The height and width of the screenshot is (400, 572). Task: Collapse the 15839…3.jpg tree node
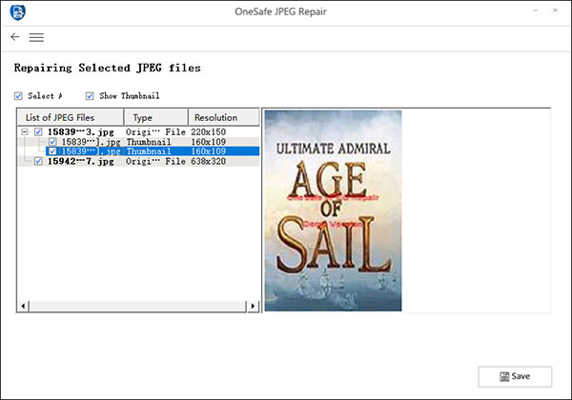25,131
